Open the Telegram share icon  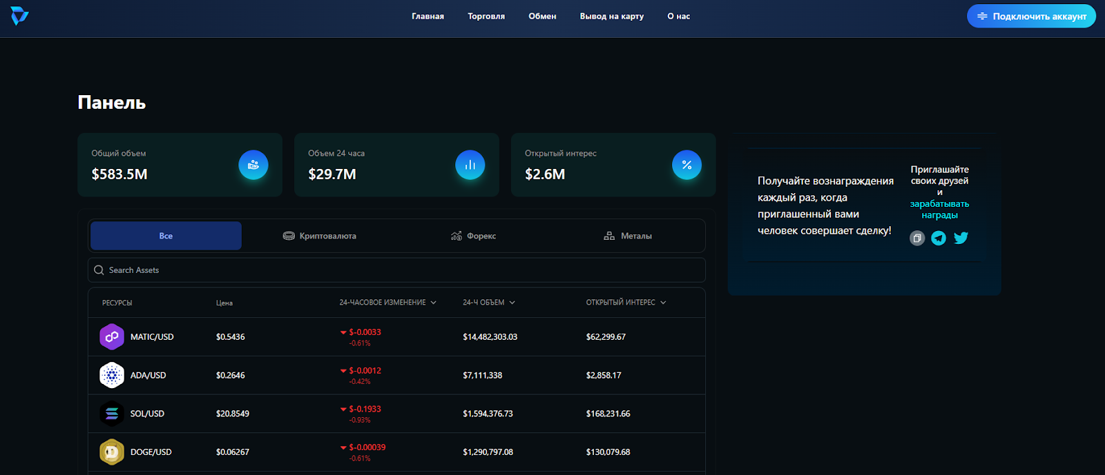tap(939, 238)
